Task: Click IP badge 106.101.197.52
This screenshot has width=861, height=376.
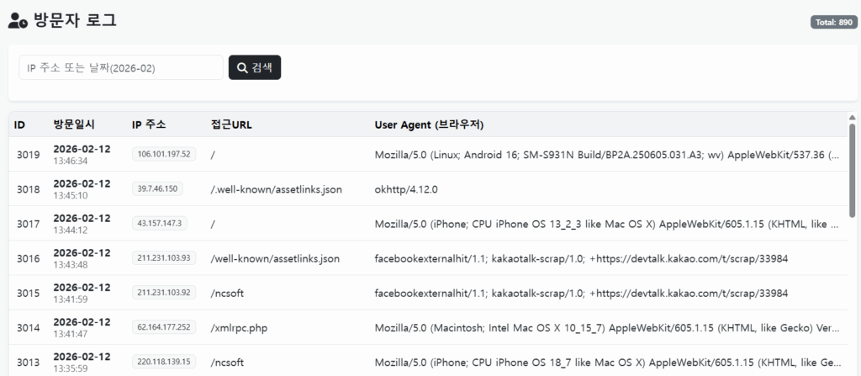Action: coord(164,154)
